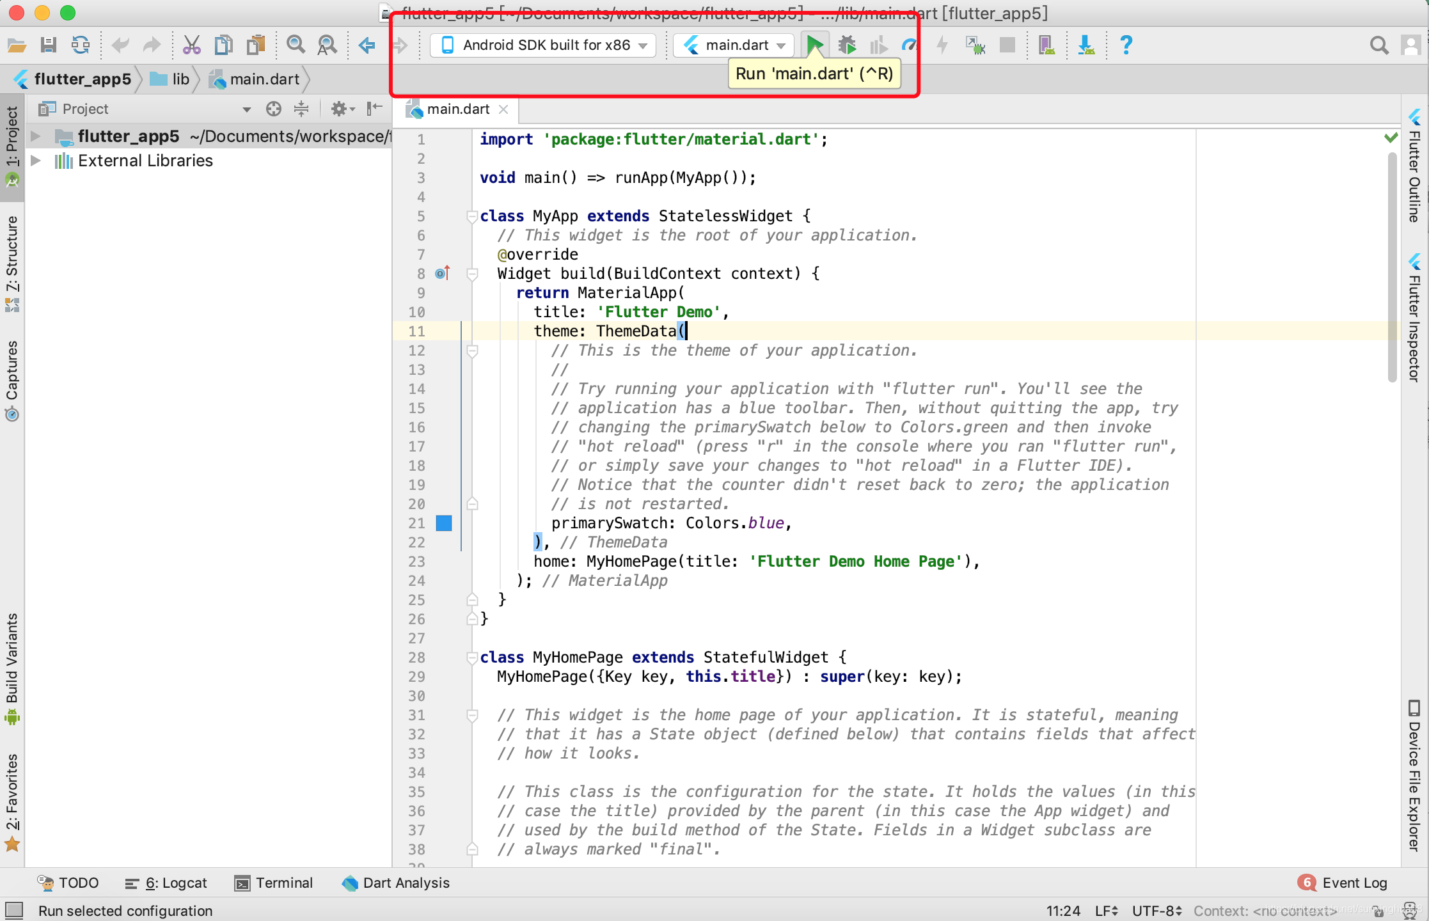The height and width of the screenshot is (921, 1429).
Task: Click the Copy toolbar icon
Action: click(x=223, y=45)
